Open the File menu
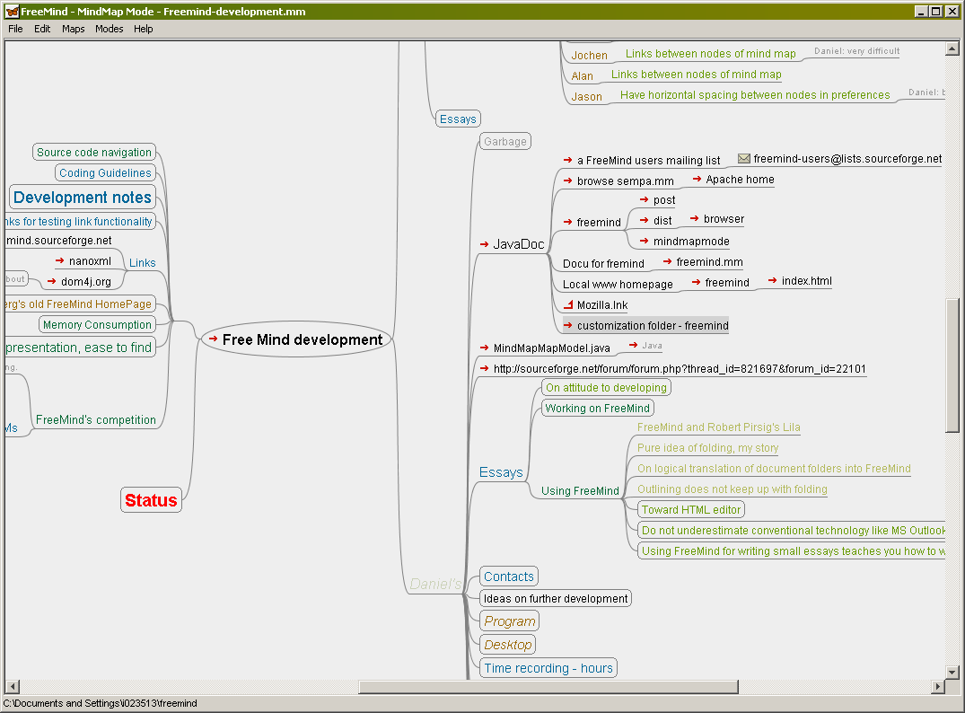 15,29
